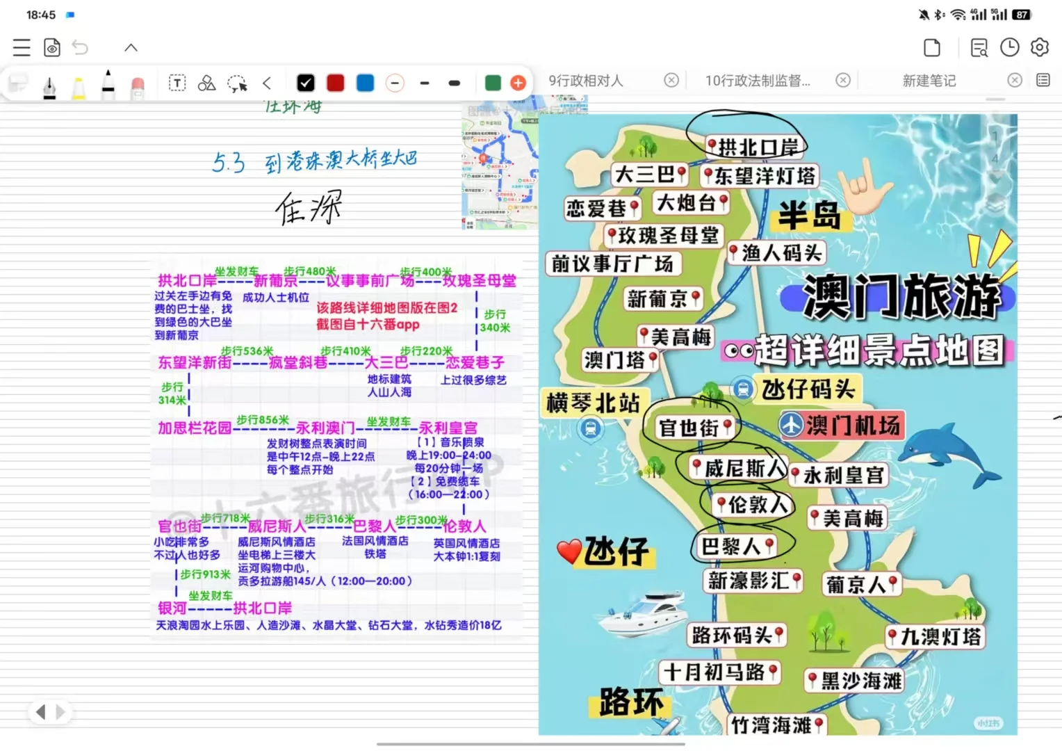Open the hamburger menu
Viewport: 1062px width, 751px height.
point(21,47)
